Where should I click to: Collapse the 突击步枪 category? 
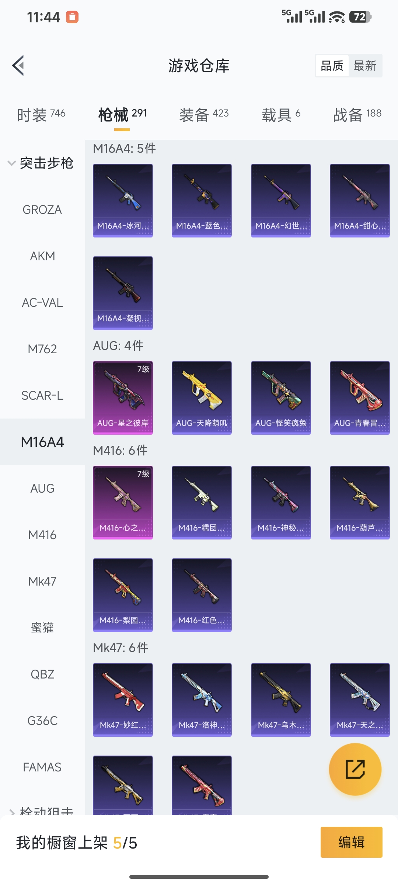point(41,163)
